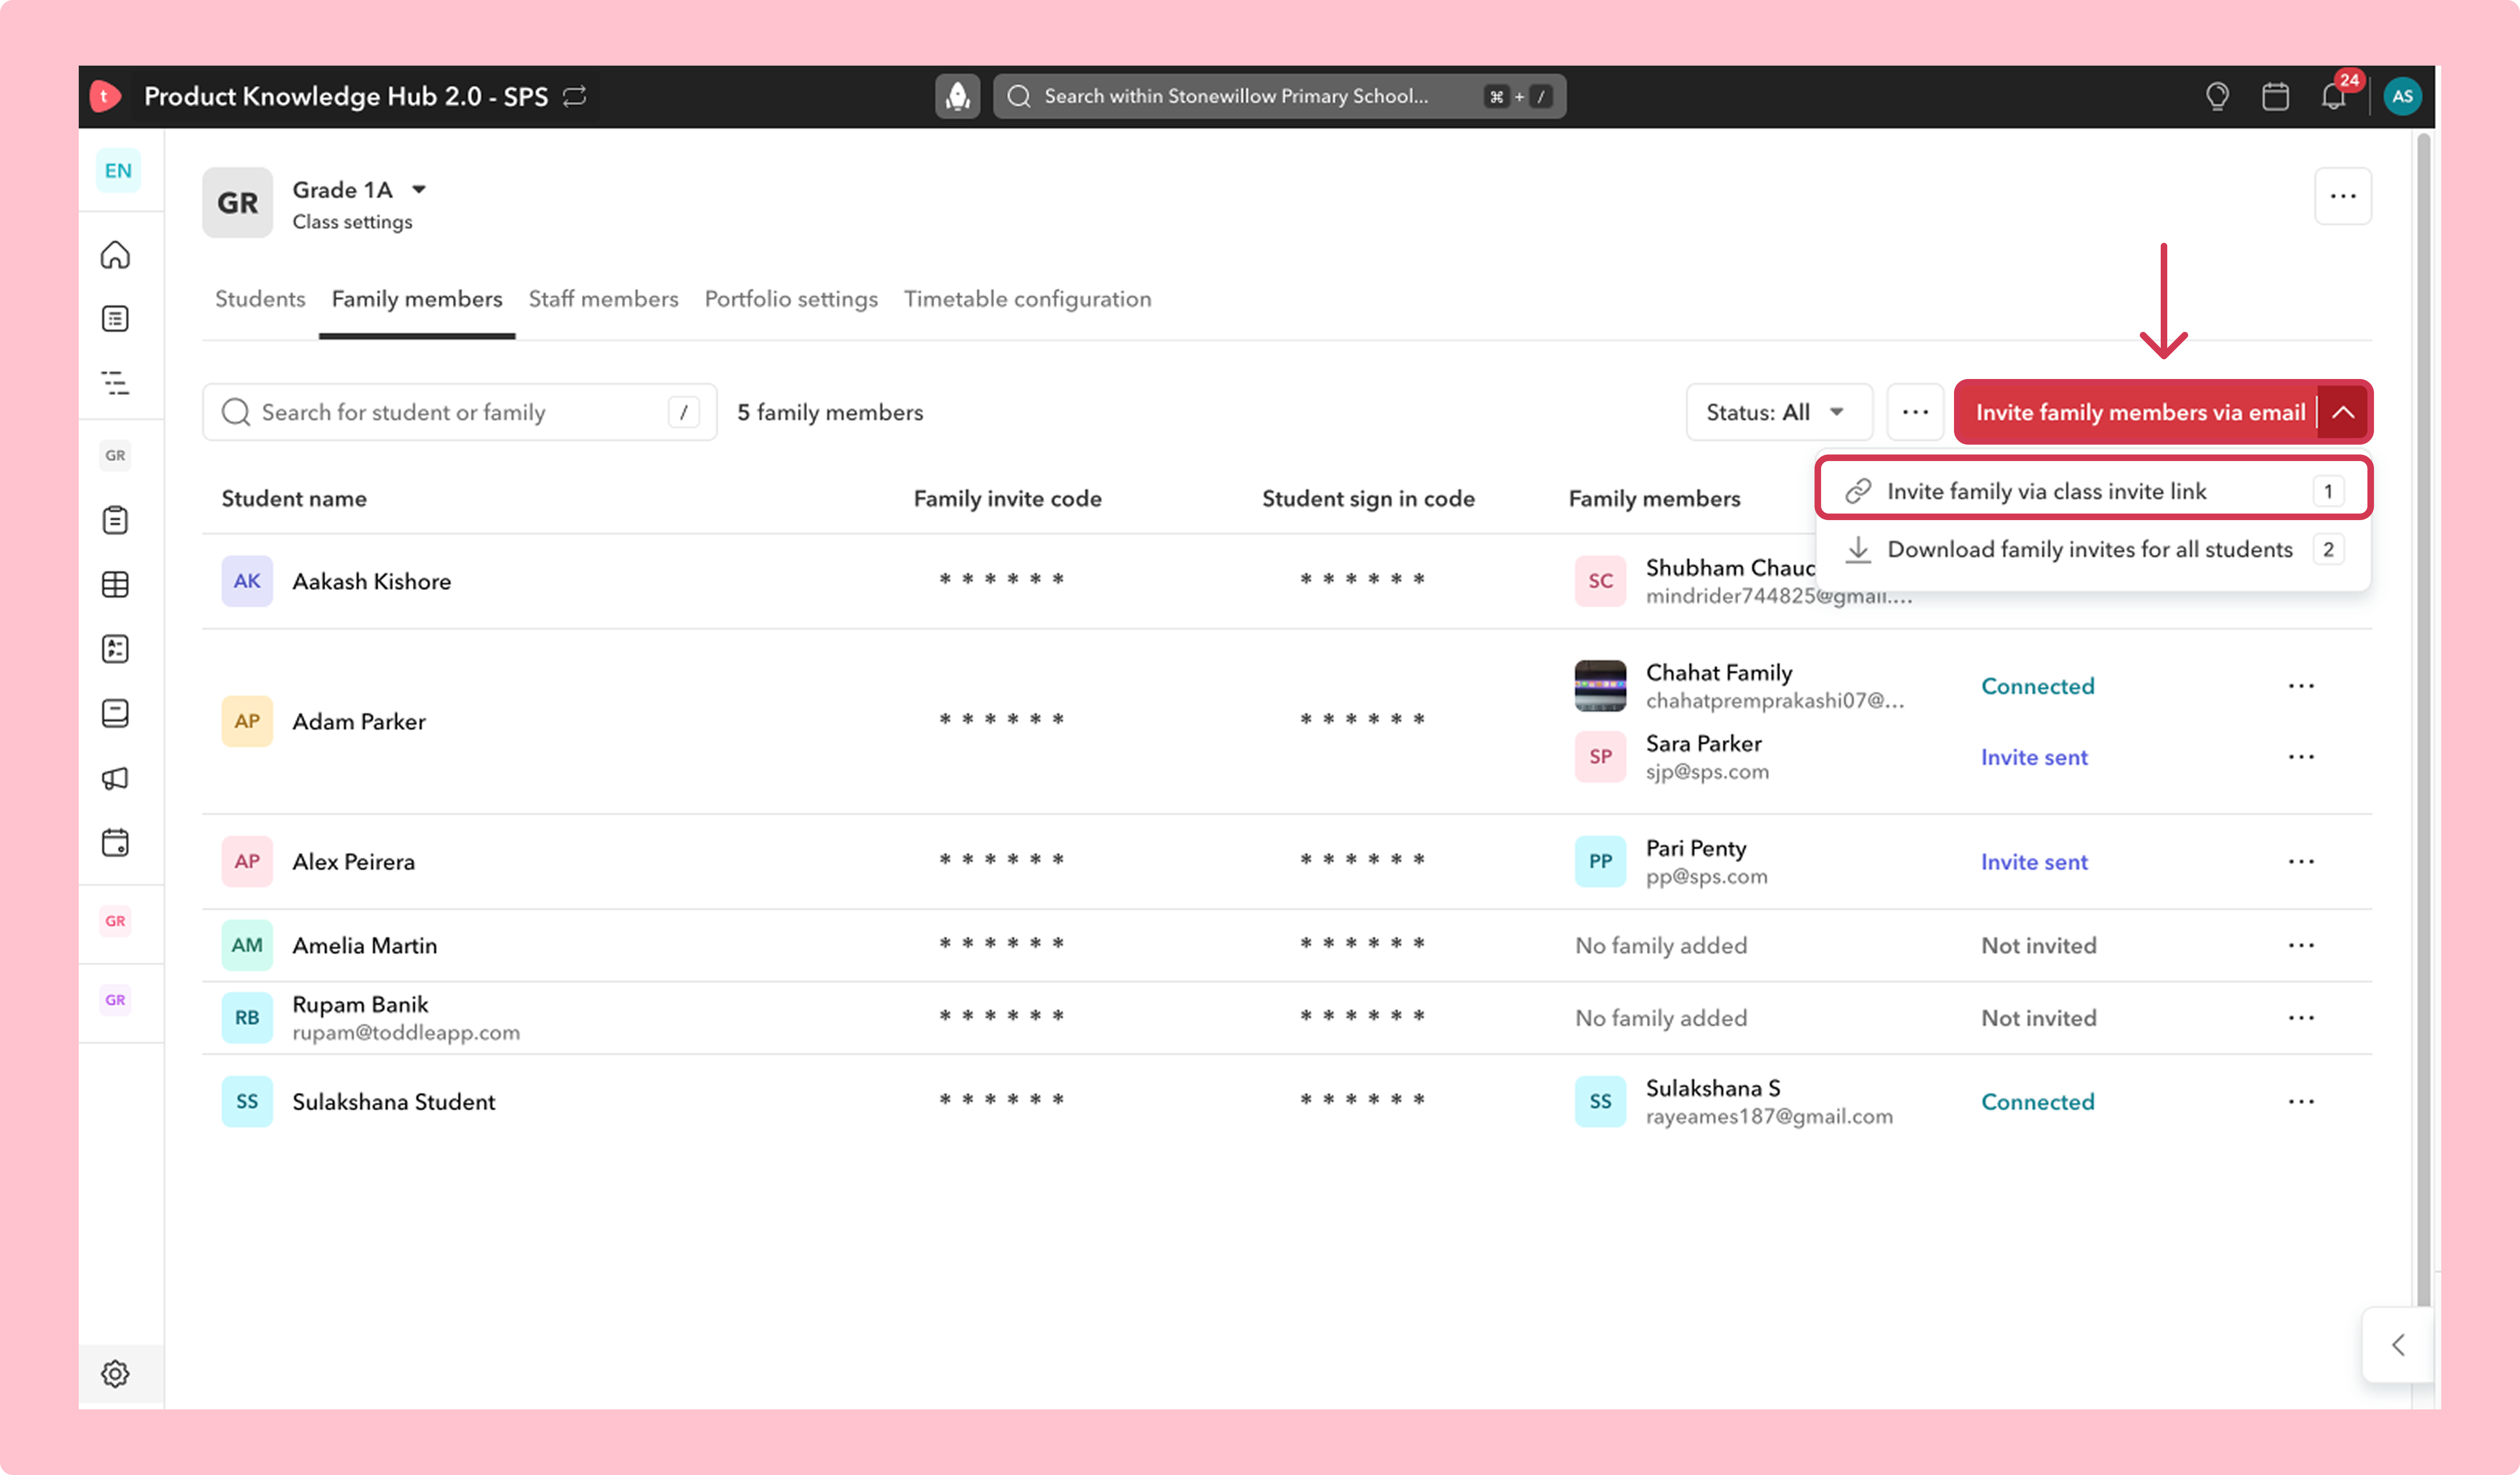Select the Family members tab
2520x1475 pixels.
point(417,299)
